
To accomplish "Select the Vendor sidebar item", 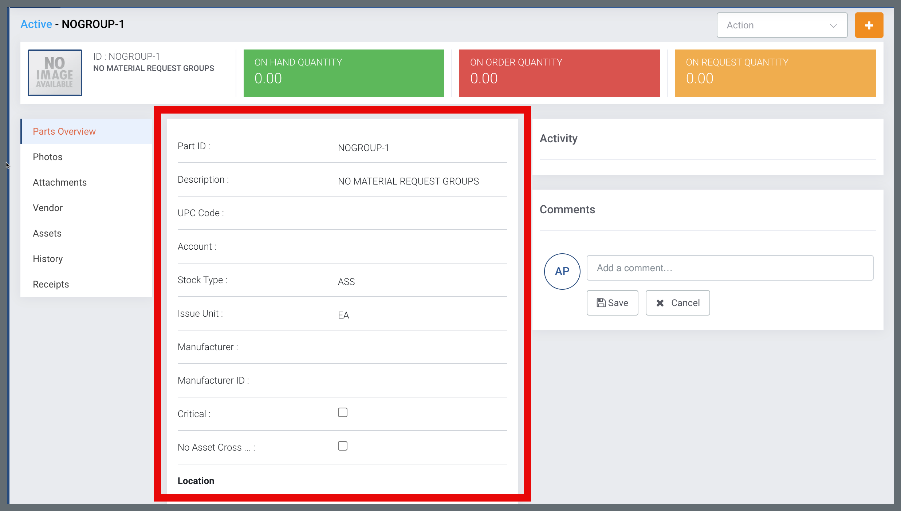I will pyautogui.click(x=48, y=208).
